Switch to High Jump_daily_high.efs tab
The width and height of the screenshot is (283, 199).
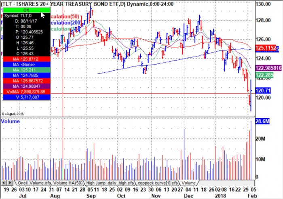coord(110,183)
